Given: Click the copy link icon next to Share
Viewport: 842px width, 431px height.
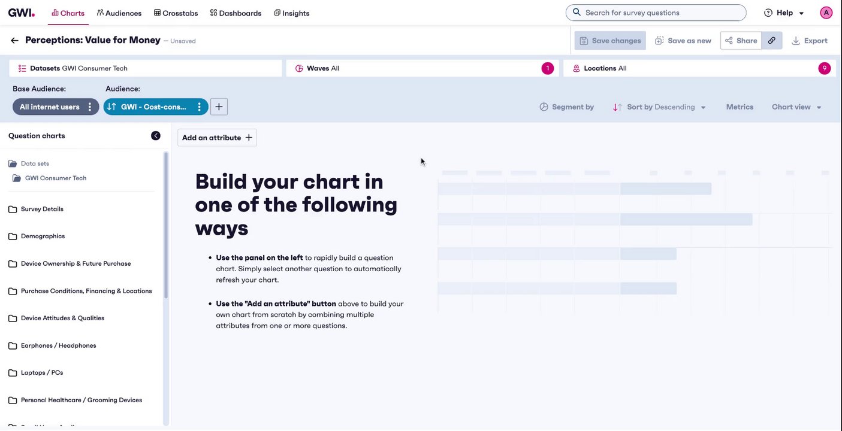Looking at the screenshot, I should click(x=772, y=41).
